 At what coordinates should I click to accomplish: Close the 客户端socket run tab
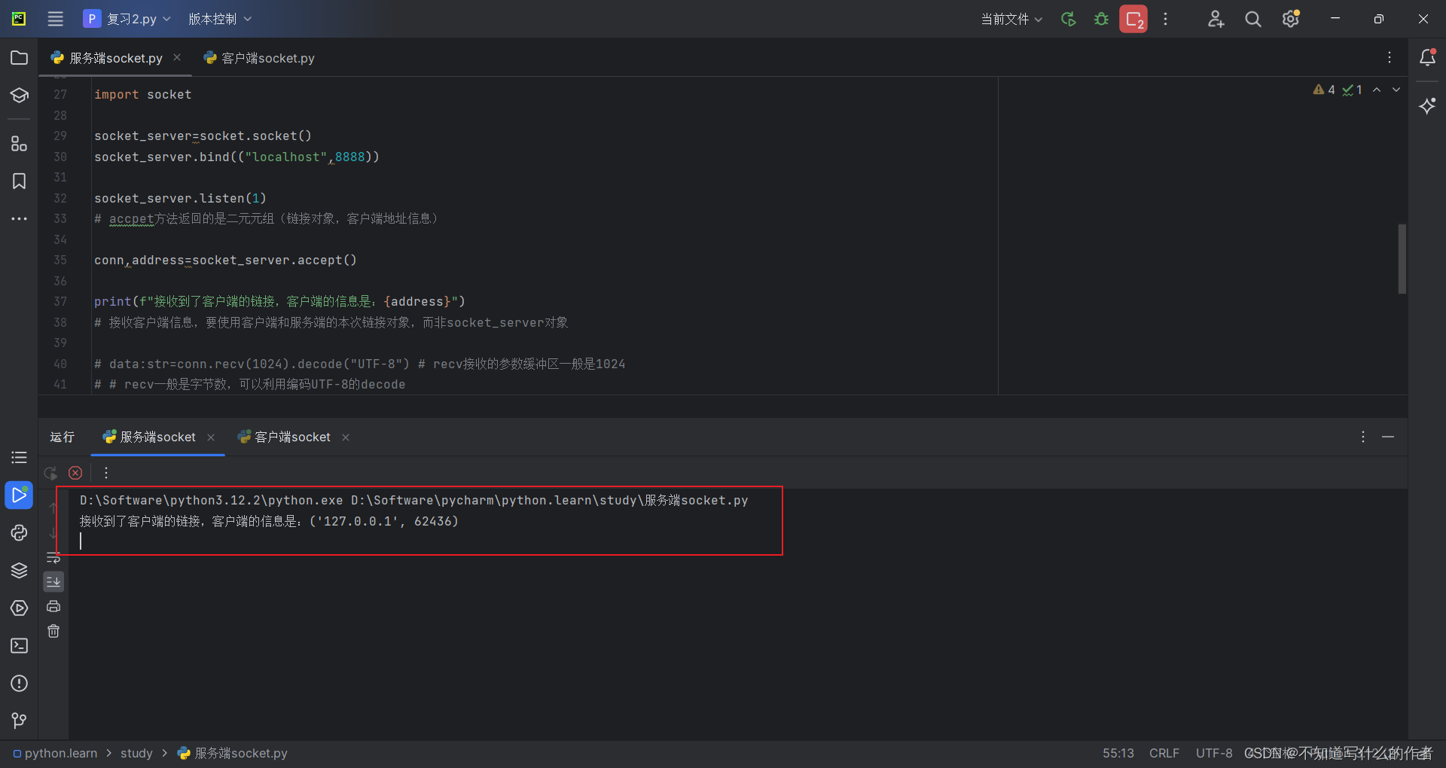pos(346,437)
